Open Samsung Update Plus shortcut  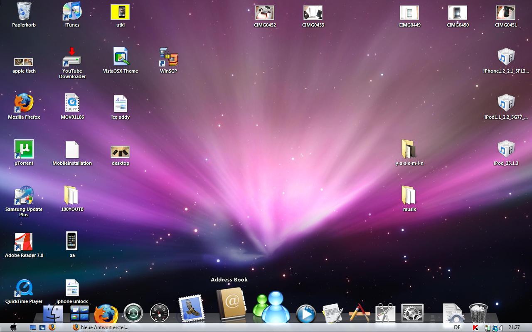pos(24,201)
